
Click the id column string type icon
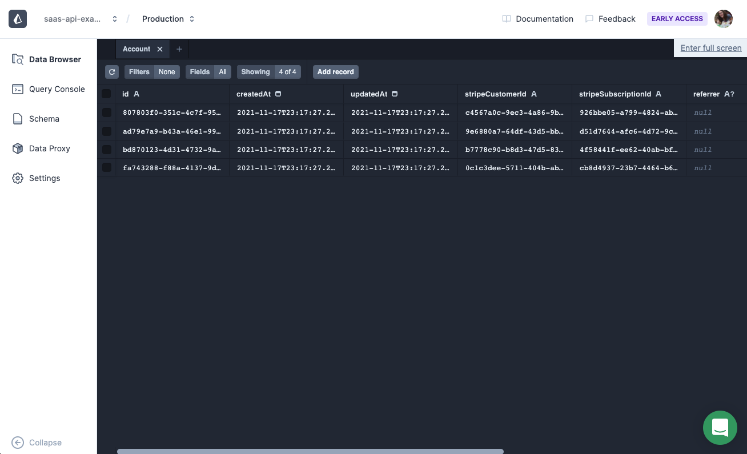136,94
